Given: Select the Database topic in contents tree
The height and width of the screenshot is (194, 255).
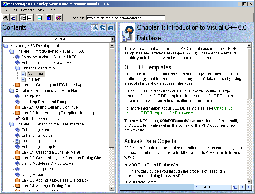Looking at the screenshot, I should pos(36,74).
